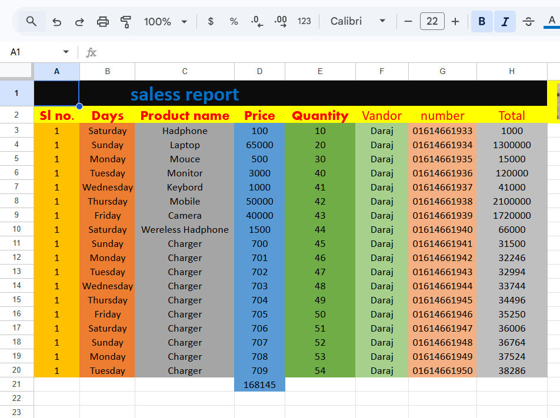
Task: Increase decimal places
Action: pos(281,22)
